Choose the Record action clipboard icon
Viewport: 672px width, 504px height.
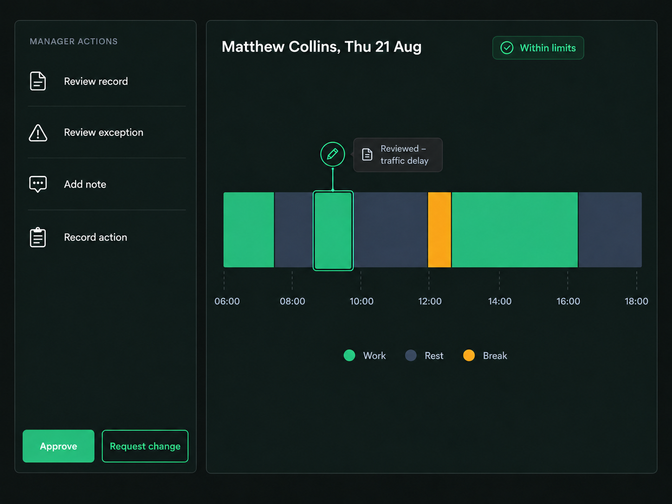38,237
